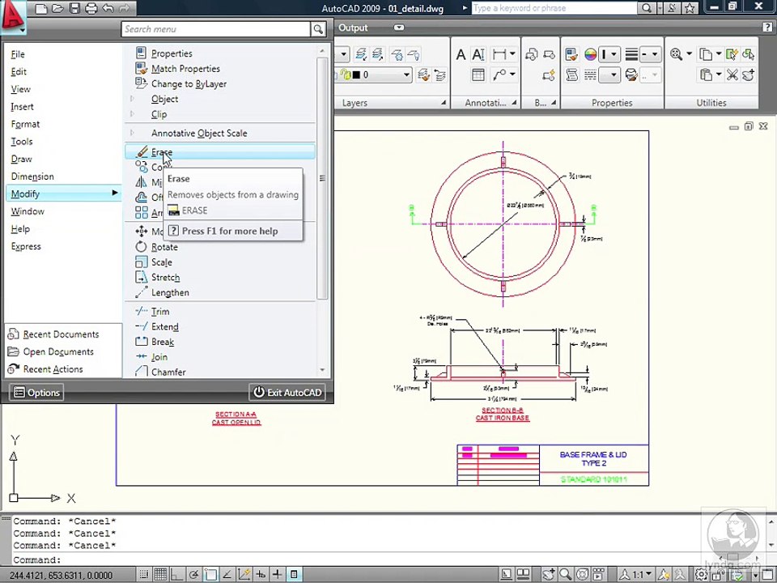This screenshot has width=777, height=583.
Task: Toggle Grid Display in the status bar
Action: 161,575
